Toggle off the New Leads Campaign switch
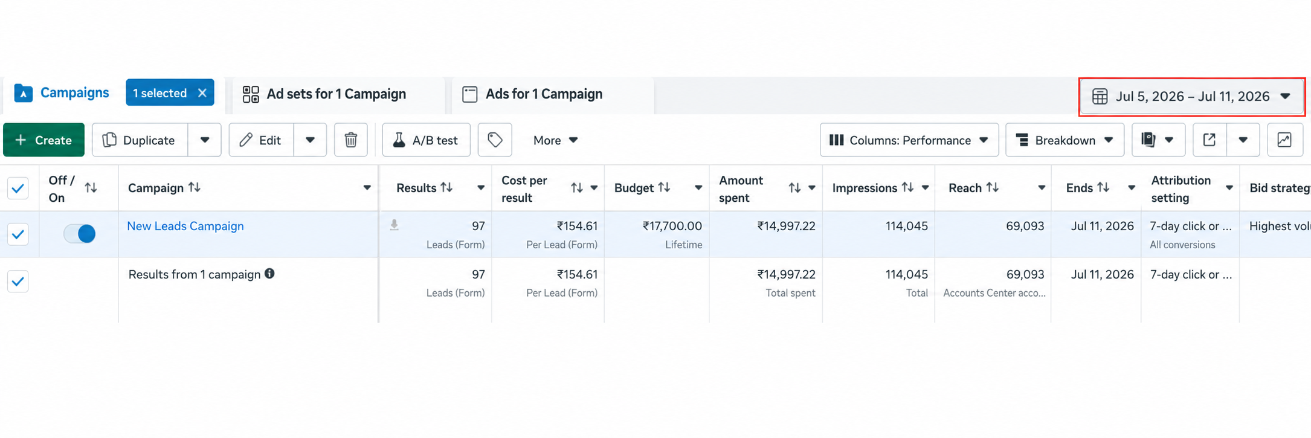This screenshot has height=438, width=1311. [x=80, y=234]
